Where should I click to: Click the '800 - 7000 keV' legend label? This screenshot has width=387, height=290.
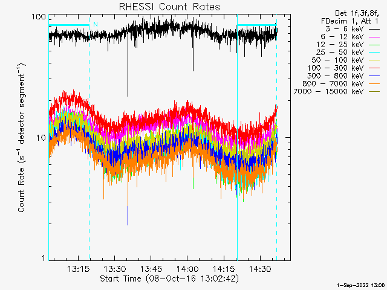pyautogui.click(x=333, y=83)
